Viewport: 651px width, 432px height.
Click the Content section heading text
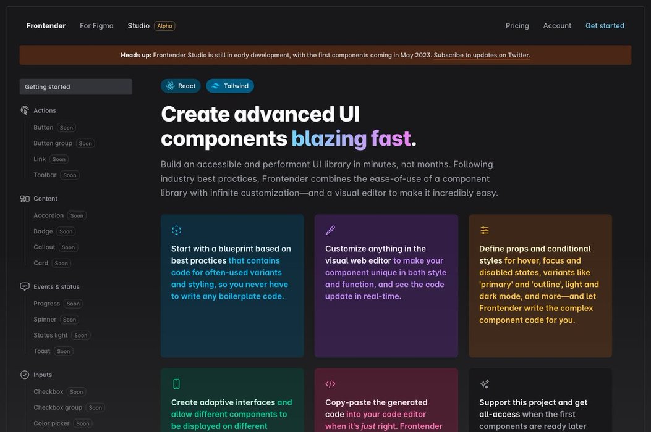pos(45,199)
